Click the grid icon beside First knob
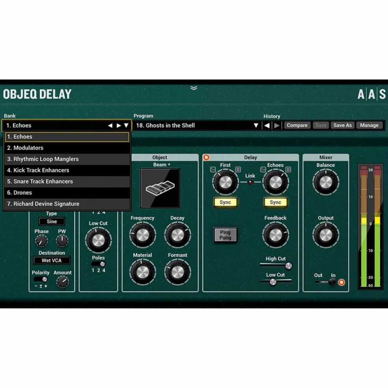The width and height of the screenshot is (388, 388). pyautogui.click(x=238, y=170)
